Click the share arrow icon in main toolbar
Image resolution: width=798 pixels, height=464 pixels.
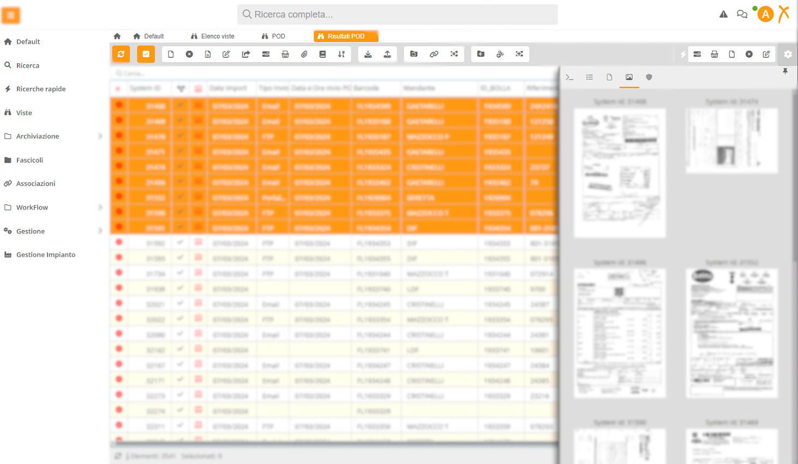pos(246,54)
